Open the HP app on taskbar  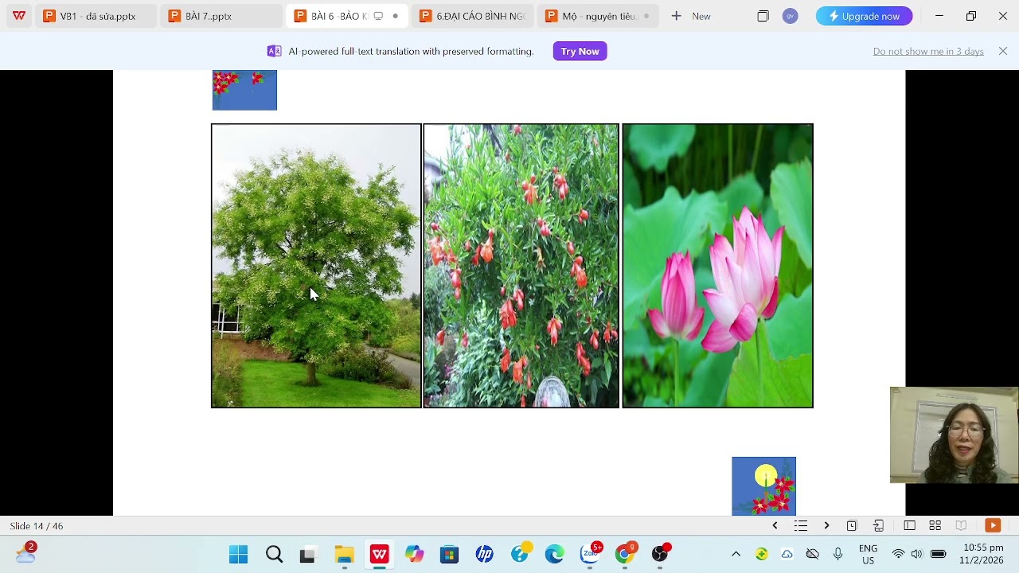tap(484, 554)
